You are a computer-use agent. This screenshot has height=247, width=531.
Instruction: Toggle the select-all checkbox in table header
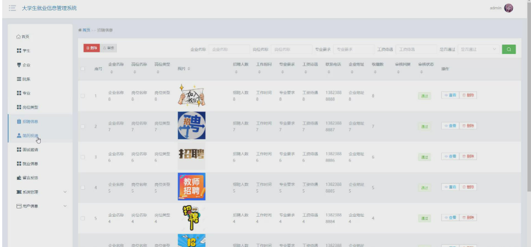83,69
